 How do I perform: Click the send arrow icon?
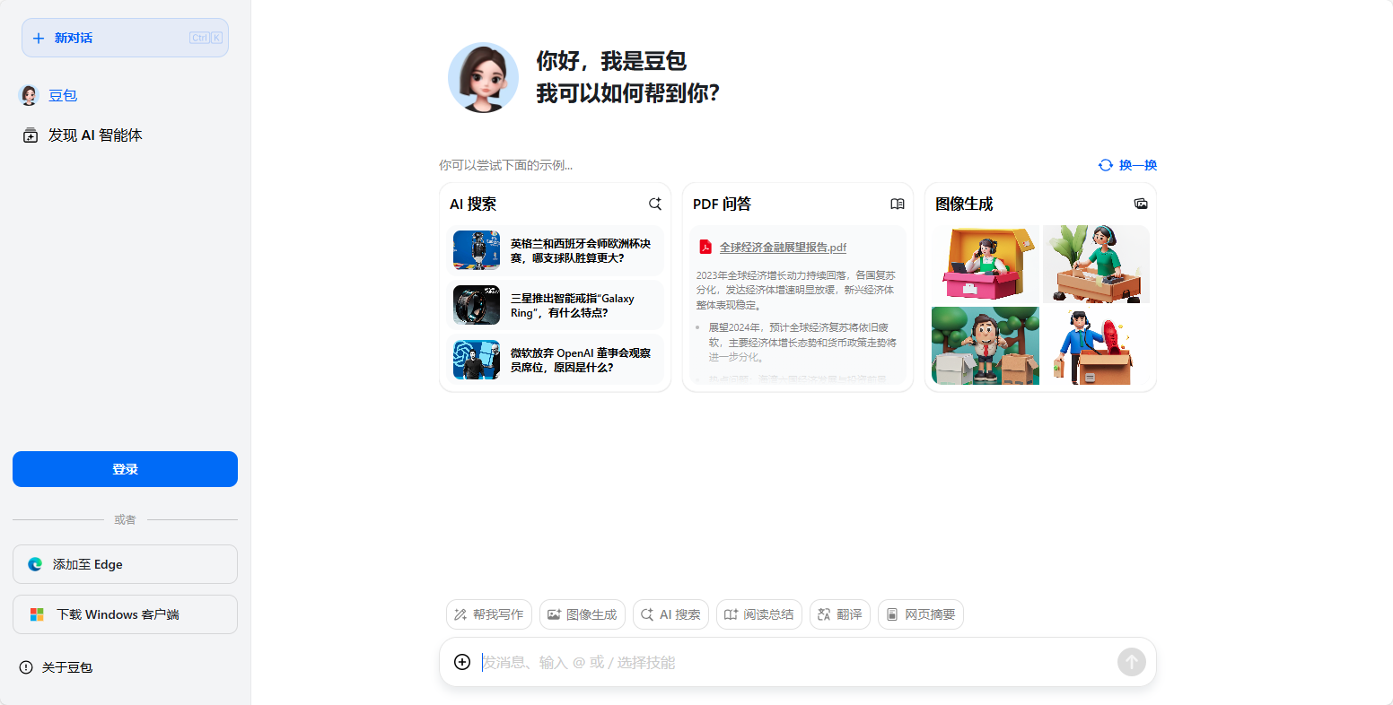tap(1132, 662)
